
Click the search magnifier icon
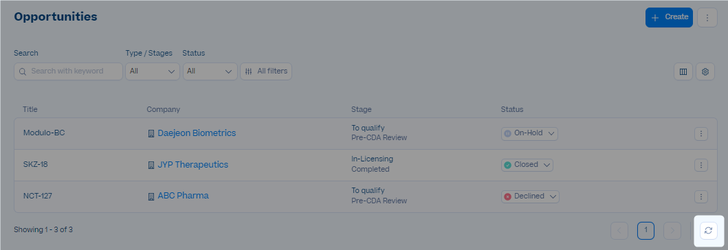[x=23, y=72]
